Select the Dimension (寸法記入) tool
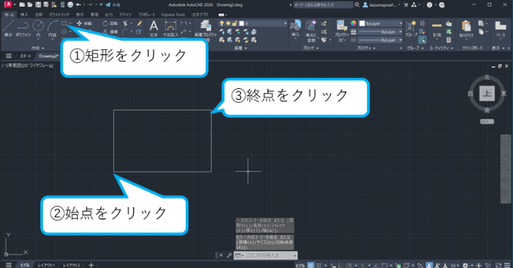Viewport: 513px width, 268px height. pos(171,28)
